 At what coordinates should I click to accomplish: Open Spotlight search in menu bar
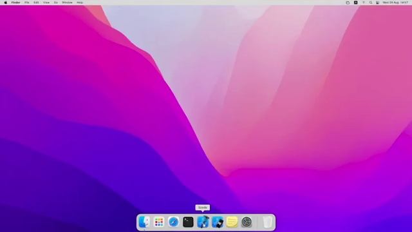pos(371,3)
